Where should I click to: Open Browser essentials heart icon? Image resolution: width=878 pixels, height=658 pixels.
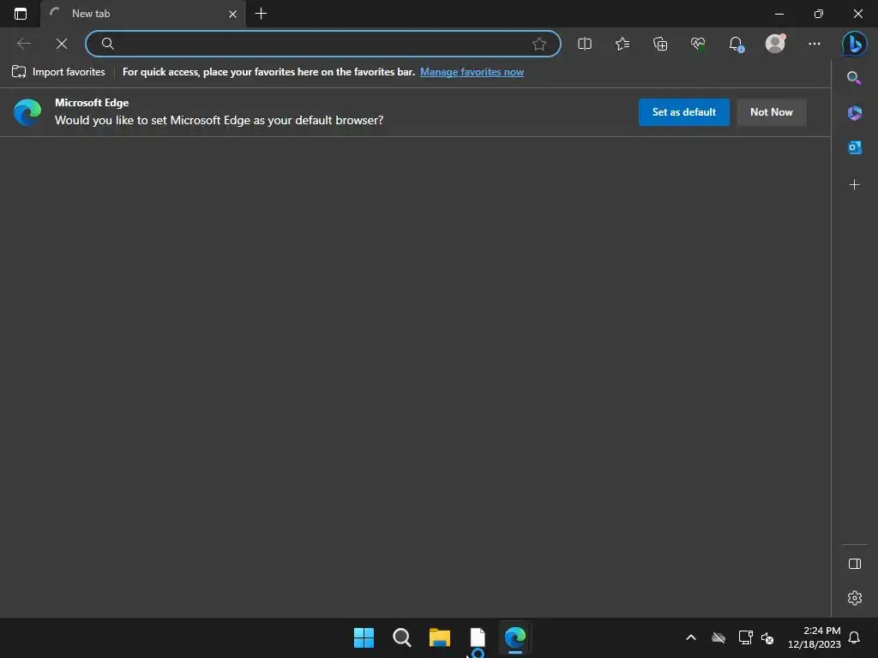click(698, 44)
